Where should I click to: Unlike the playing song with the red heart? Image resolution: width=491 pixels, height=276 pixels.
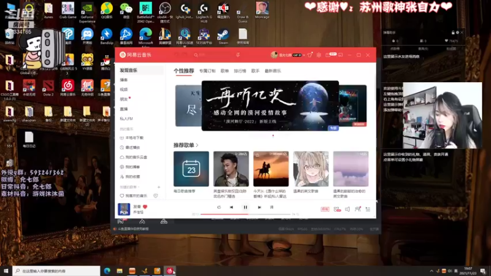pyautogui.click(x=145, y=207)
